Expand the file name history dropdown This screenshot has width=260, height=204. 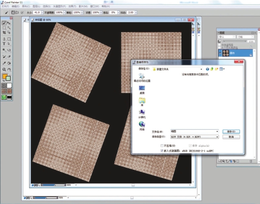(x=217, y=132)
